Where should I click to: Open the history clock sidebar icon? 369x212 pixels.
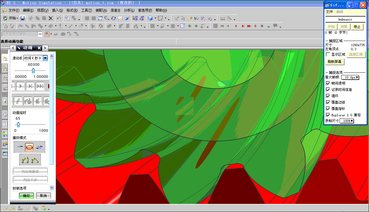5,115
